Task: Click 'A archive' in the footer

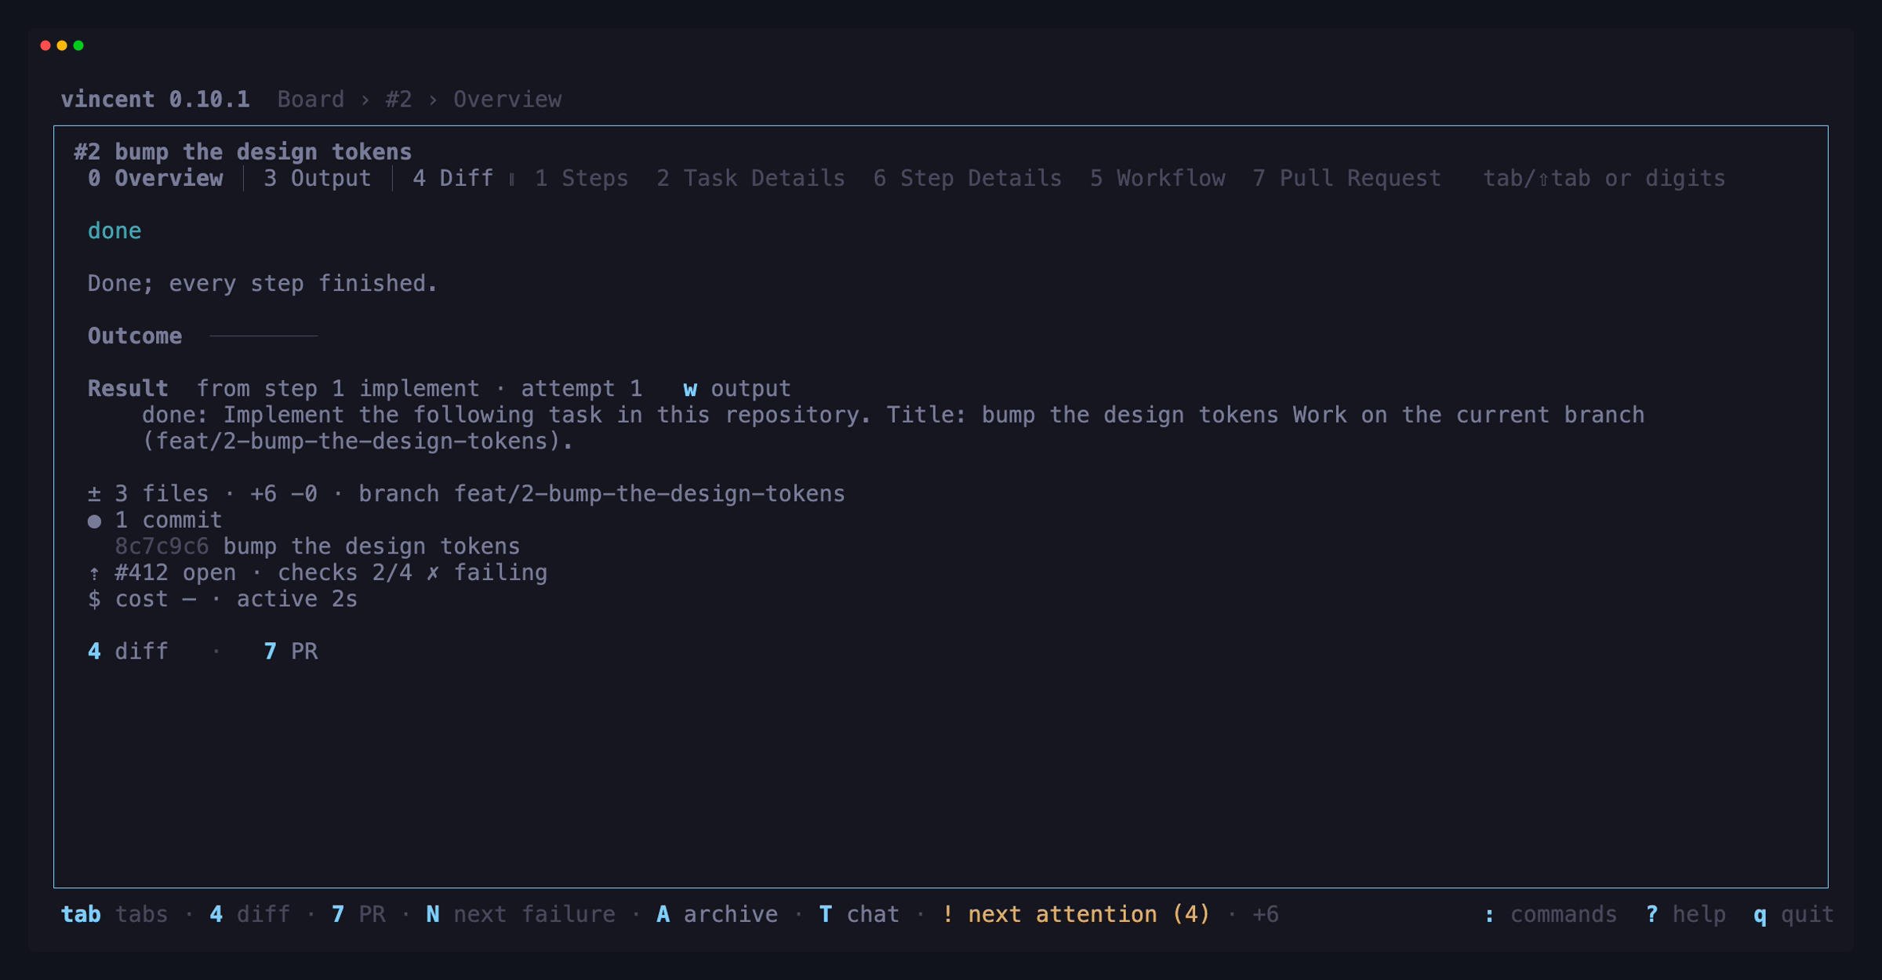Action: click(x=718, y=915)
